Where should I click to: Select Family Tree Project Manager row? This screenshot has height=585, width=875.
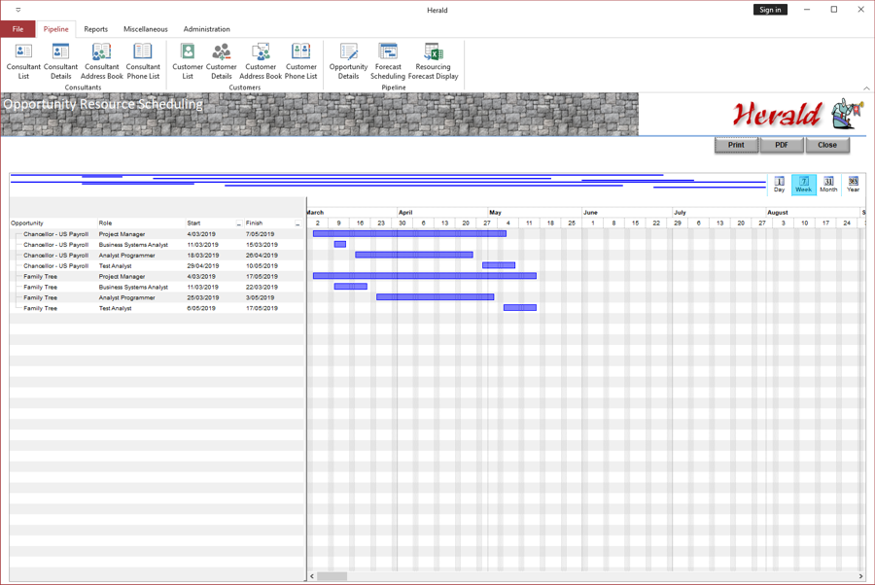(157, 277)
